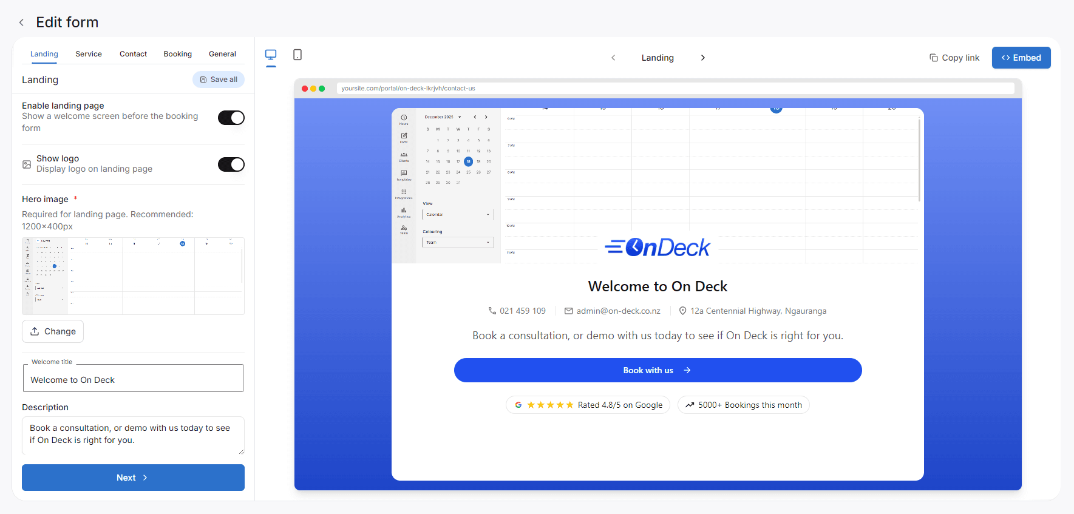Viewport: 1074px width, 514px height.
Task: Go to previous preview page with left chevron
Action: (x=613, y=58)
